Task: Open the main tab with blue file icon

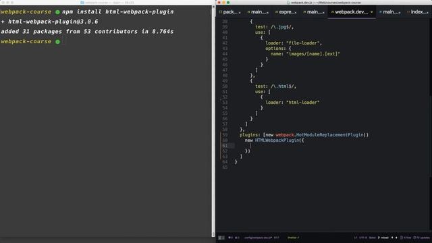Action: pyautogui.click(x=389, y=12)
